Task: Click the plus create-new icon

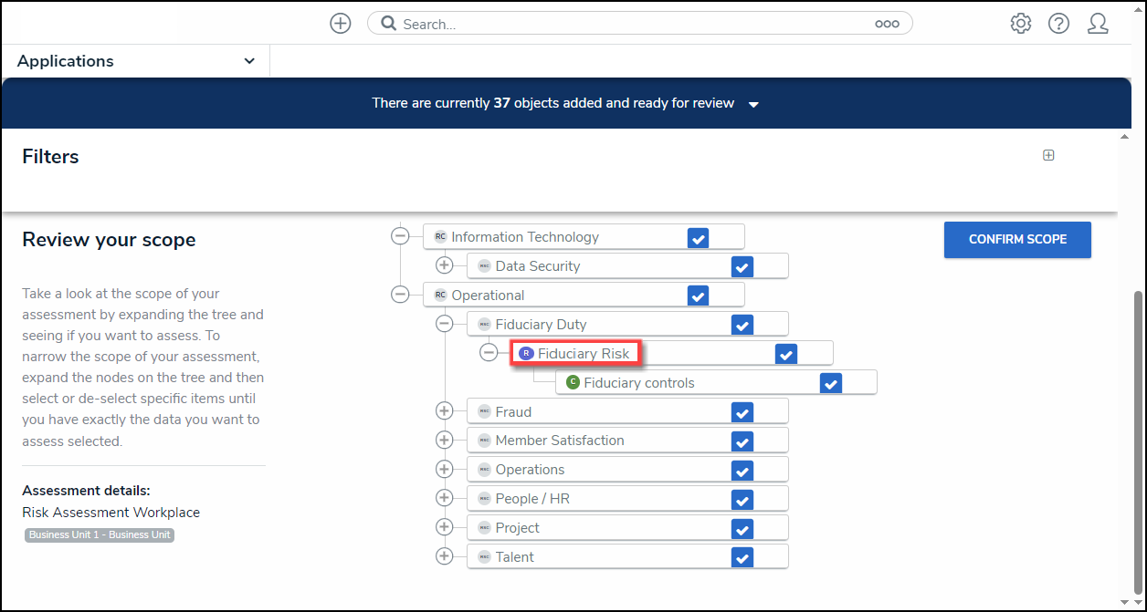Action: [341, 24]
